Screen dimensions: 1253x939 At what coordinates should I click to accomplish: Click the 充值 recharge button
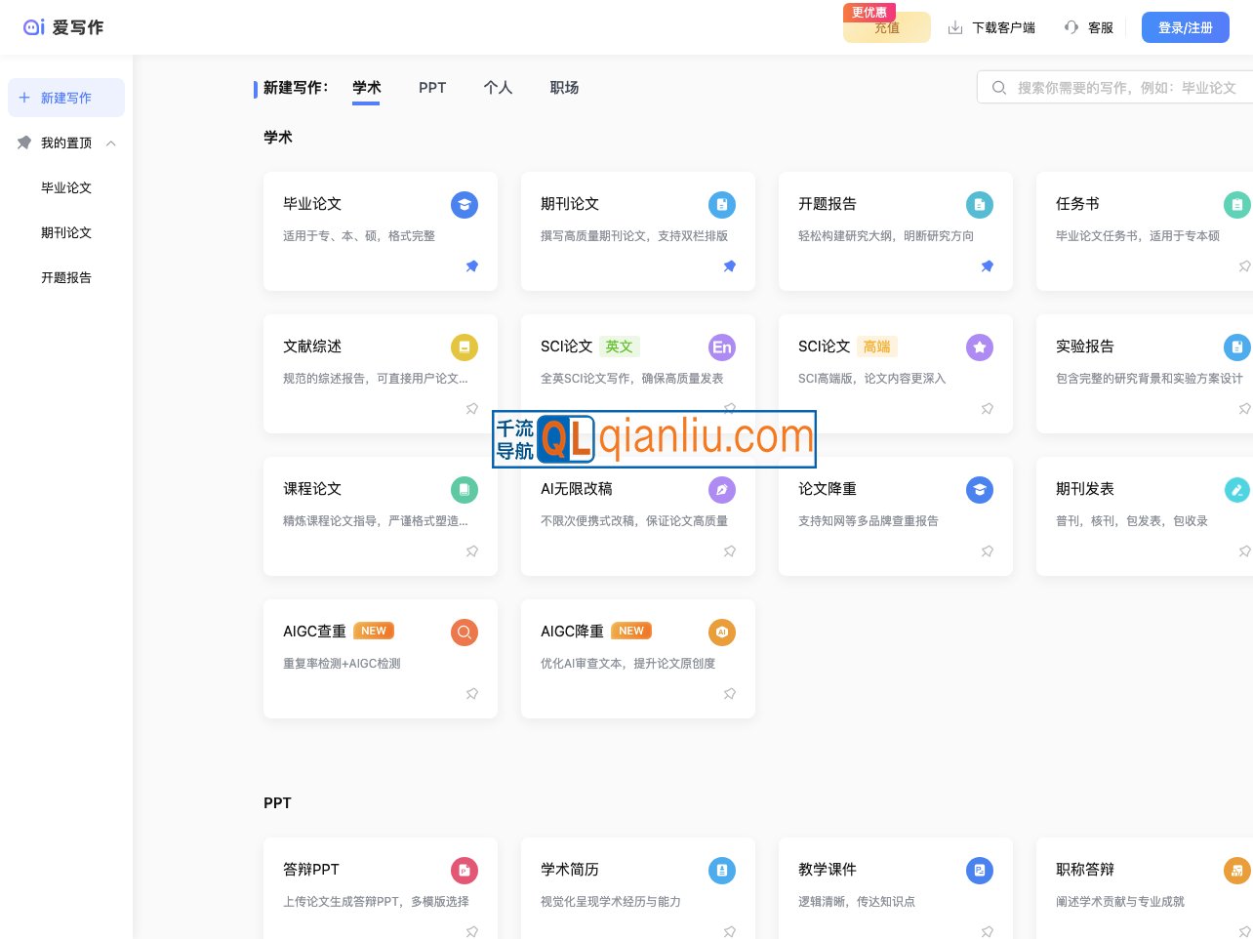pos(886,27)
